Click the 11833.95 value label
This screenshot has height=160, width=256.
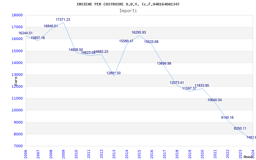click(202, 85)
